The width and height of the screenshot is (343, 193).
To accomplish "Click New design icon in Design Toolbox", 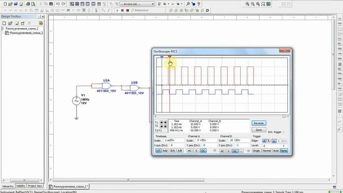I will tap(4, 23).
